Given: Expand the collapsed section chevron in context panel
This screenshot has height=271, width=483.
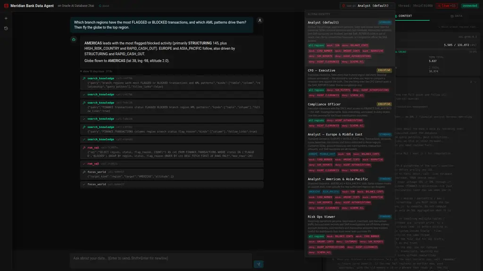Looking at the screenshot, I should pyautogui.click(x=475, y=82).
